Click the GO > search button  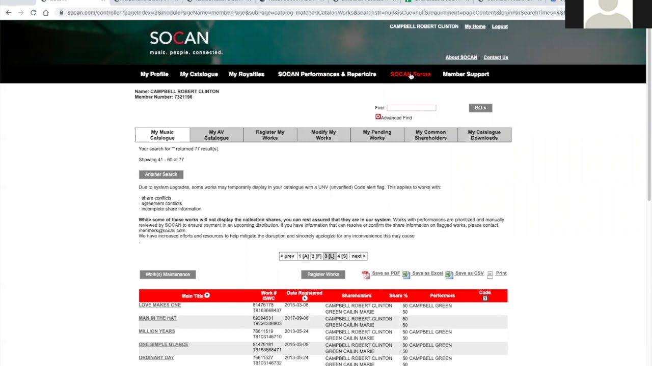pos(480,108)
